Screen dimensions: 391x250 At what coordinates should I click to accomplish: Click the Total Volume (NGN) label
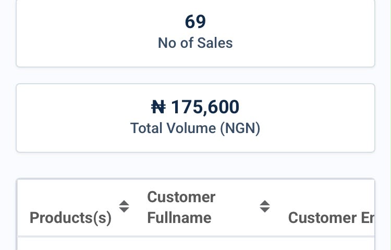coord(195,128)
